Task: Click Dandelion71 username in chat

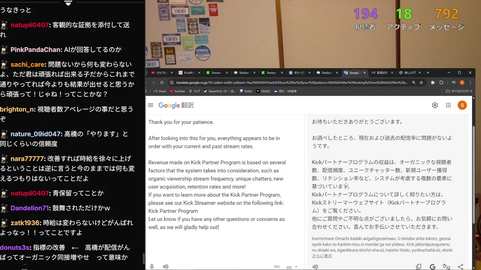Action: click(x=30, y=208)
